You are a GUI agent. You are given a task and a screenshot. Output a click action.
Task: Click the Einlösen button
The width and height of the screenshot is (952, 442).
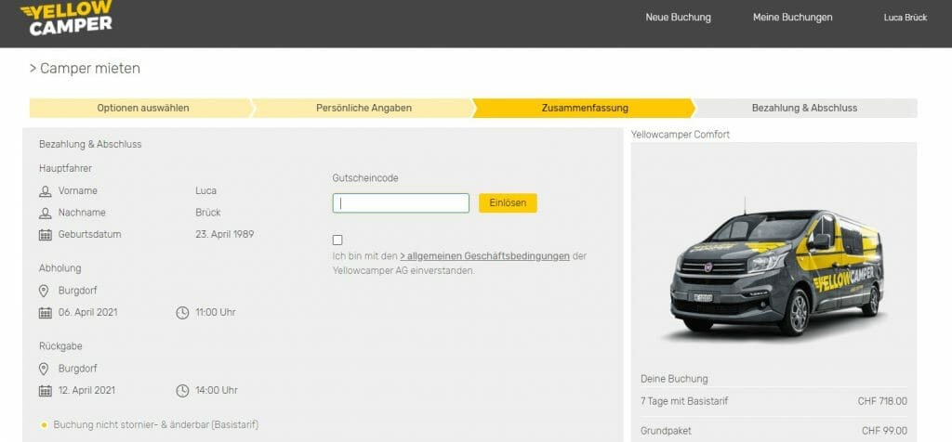(x=508, y=203)
